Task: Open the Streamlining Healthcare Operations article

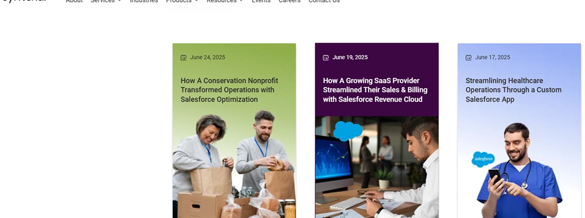Action: point(513,90)
